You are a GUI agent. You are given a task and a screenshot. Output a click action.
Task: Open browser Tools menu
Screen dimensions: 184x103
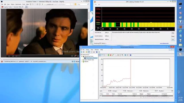24,4
